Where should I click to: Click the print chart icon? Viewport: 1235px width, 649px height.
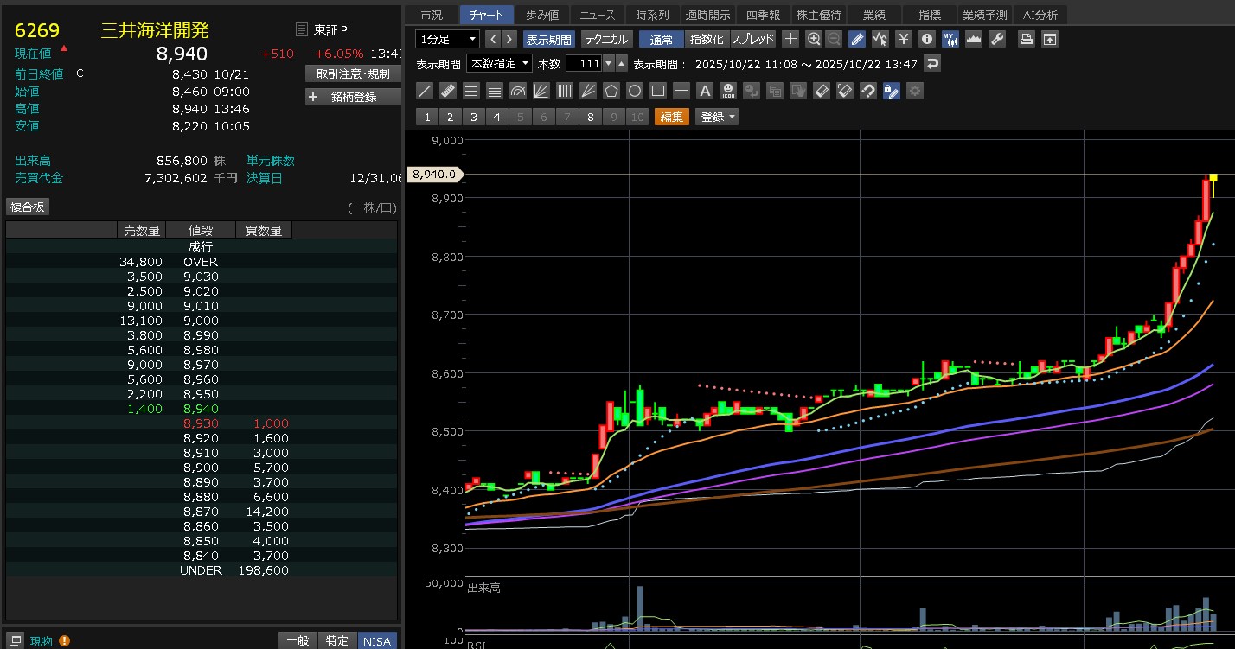(x=1026, y=39)
